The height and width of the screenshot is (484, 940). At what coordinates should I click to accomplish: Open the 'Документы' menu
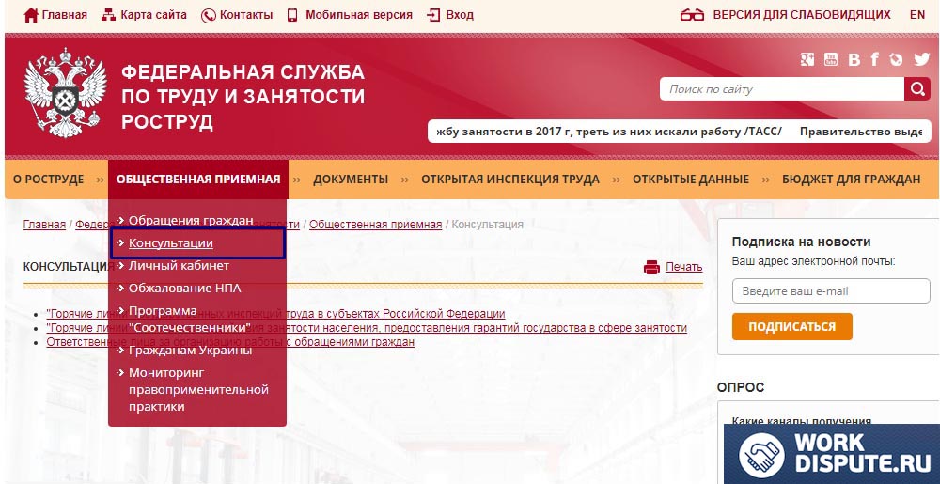click(x=351, y=180)
